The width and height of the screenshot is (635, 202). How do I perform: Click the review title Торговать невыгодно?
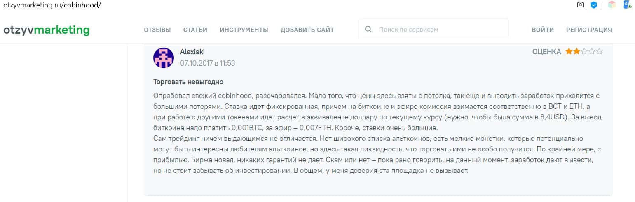point(188,82)
